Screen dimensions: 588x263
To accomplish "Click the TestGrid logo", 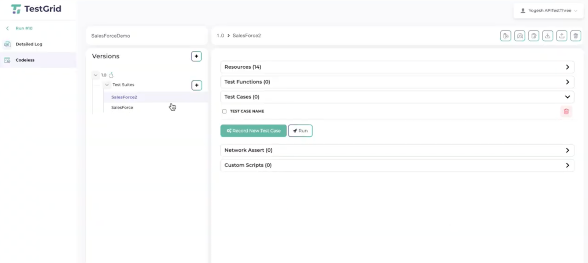I will point(36,9).
